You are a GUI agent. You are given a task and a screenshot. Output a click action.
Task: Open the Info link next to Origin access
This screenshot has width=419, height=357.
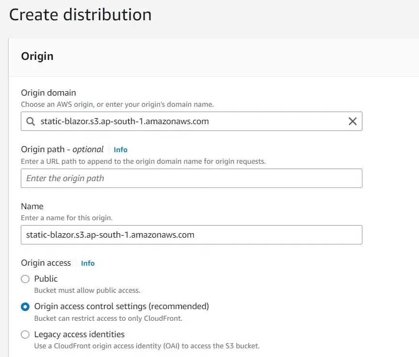(x=88, y=263)
